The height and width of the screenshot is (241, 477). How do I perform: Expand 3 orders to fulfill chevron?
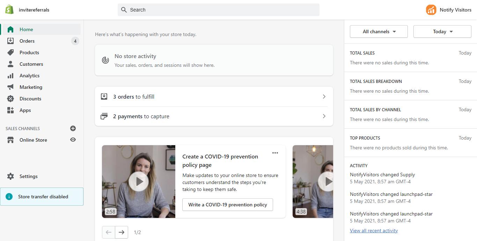pos(324,97)
